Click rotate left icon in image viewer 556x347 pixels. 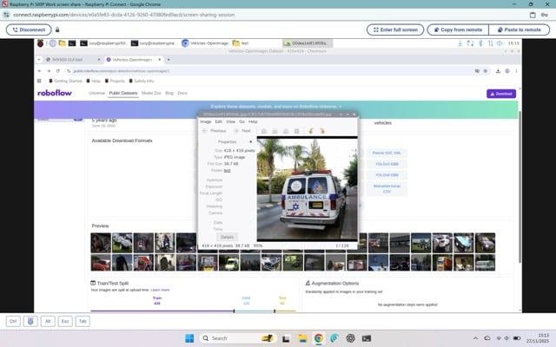(x=310, y=130)
